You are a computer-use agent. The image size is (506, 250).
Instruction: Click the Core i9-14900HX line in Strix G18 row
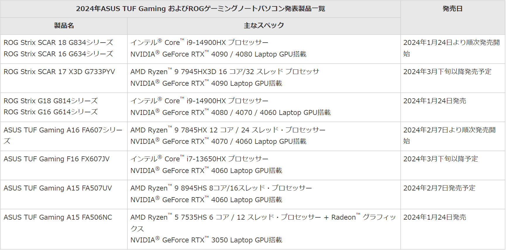click(199, 101)
